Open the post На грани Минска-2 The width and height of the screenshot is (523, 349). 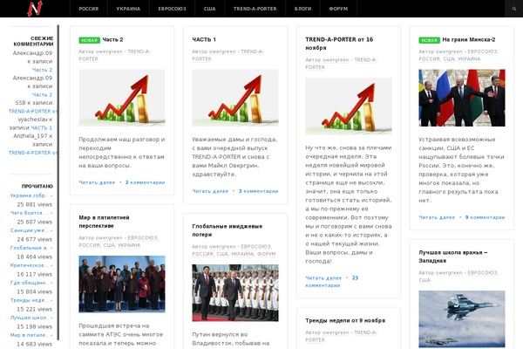pyautogui.click(x=469, y=40)
